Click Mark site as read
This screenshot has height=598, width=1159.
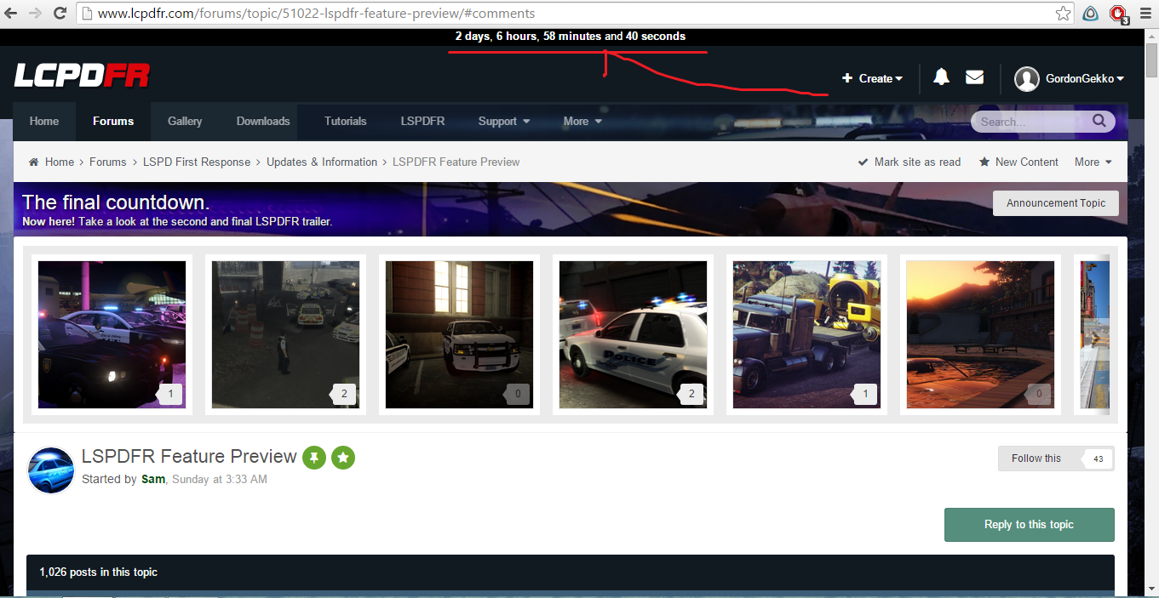909,162
